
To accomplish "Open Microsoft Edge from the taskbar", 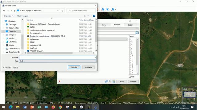I will [x=11, y=107].
